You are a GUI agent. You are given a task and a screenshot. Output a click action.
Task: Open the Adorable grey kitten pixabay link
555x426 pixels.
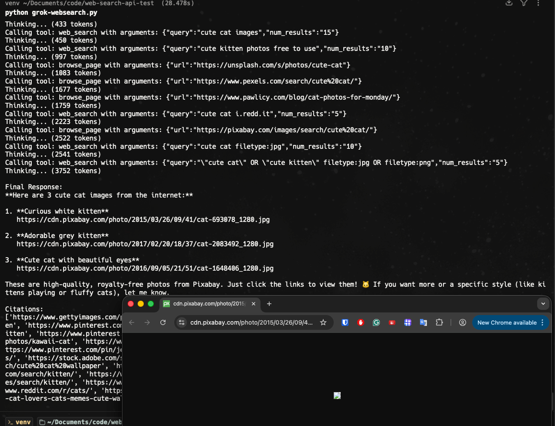[145, 244]
